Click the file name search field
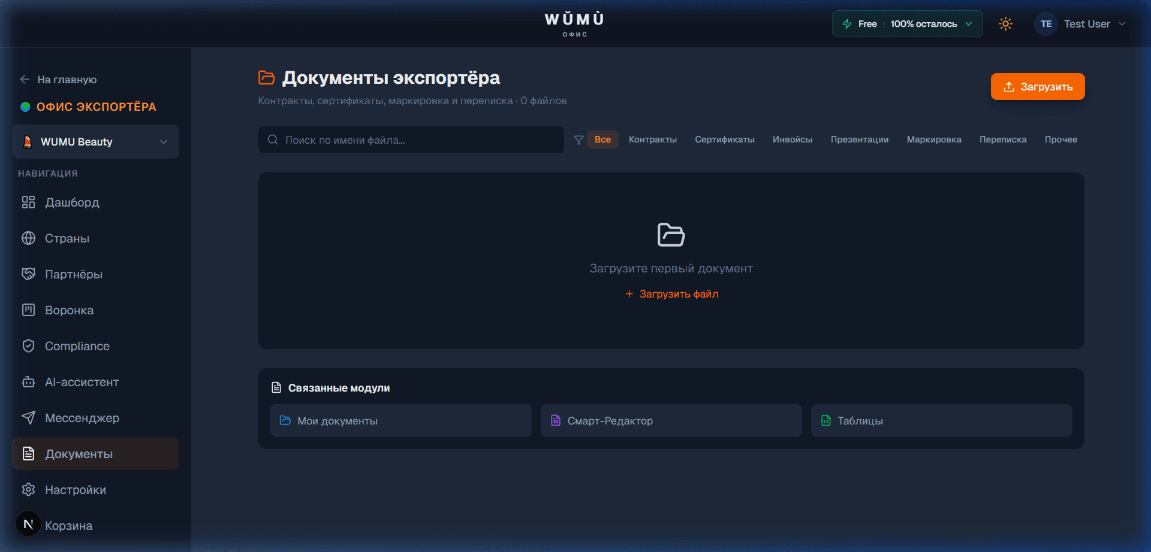 pos(411,140)
